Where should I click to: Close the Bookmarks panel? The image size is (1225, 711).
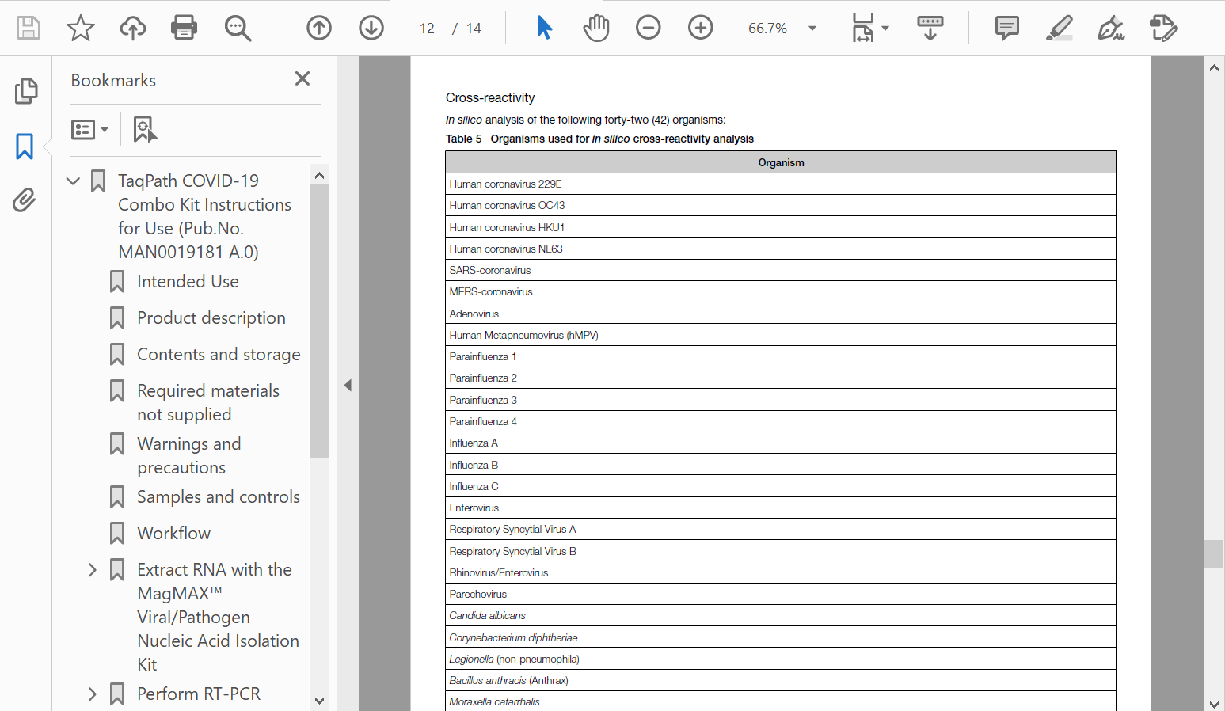click(302, 78)
